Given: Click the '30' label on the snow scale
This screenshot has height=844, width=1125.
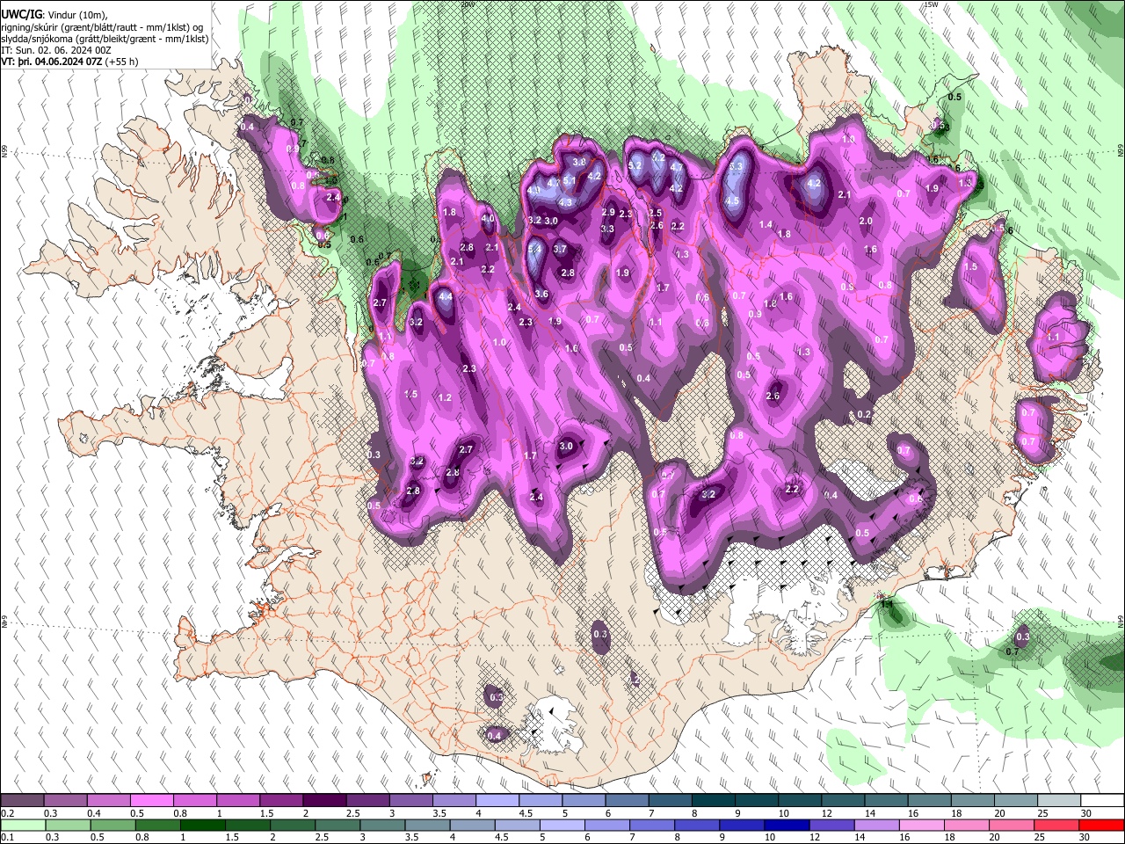Looking at the screenshot, I should pos(1085,813).
